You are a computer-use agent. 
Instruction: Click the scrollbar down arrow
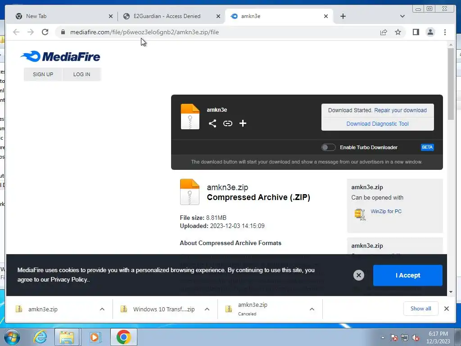[451, 292]
